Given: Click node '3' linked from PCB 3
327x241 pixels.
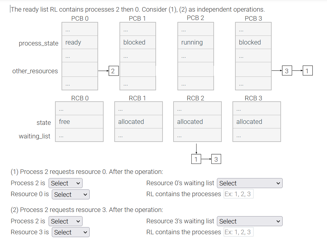Looking at the screenshot, I should click(x=287, y=70).
